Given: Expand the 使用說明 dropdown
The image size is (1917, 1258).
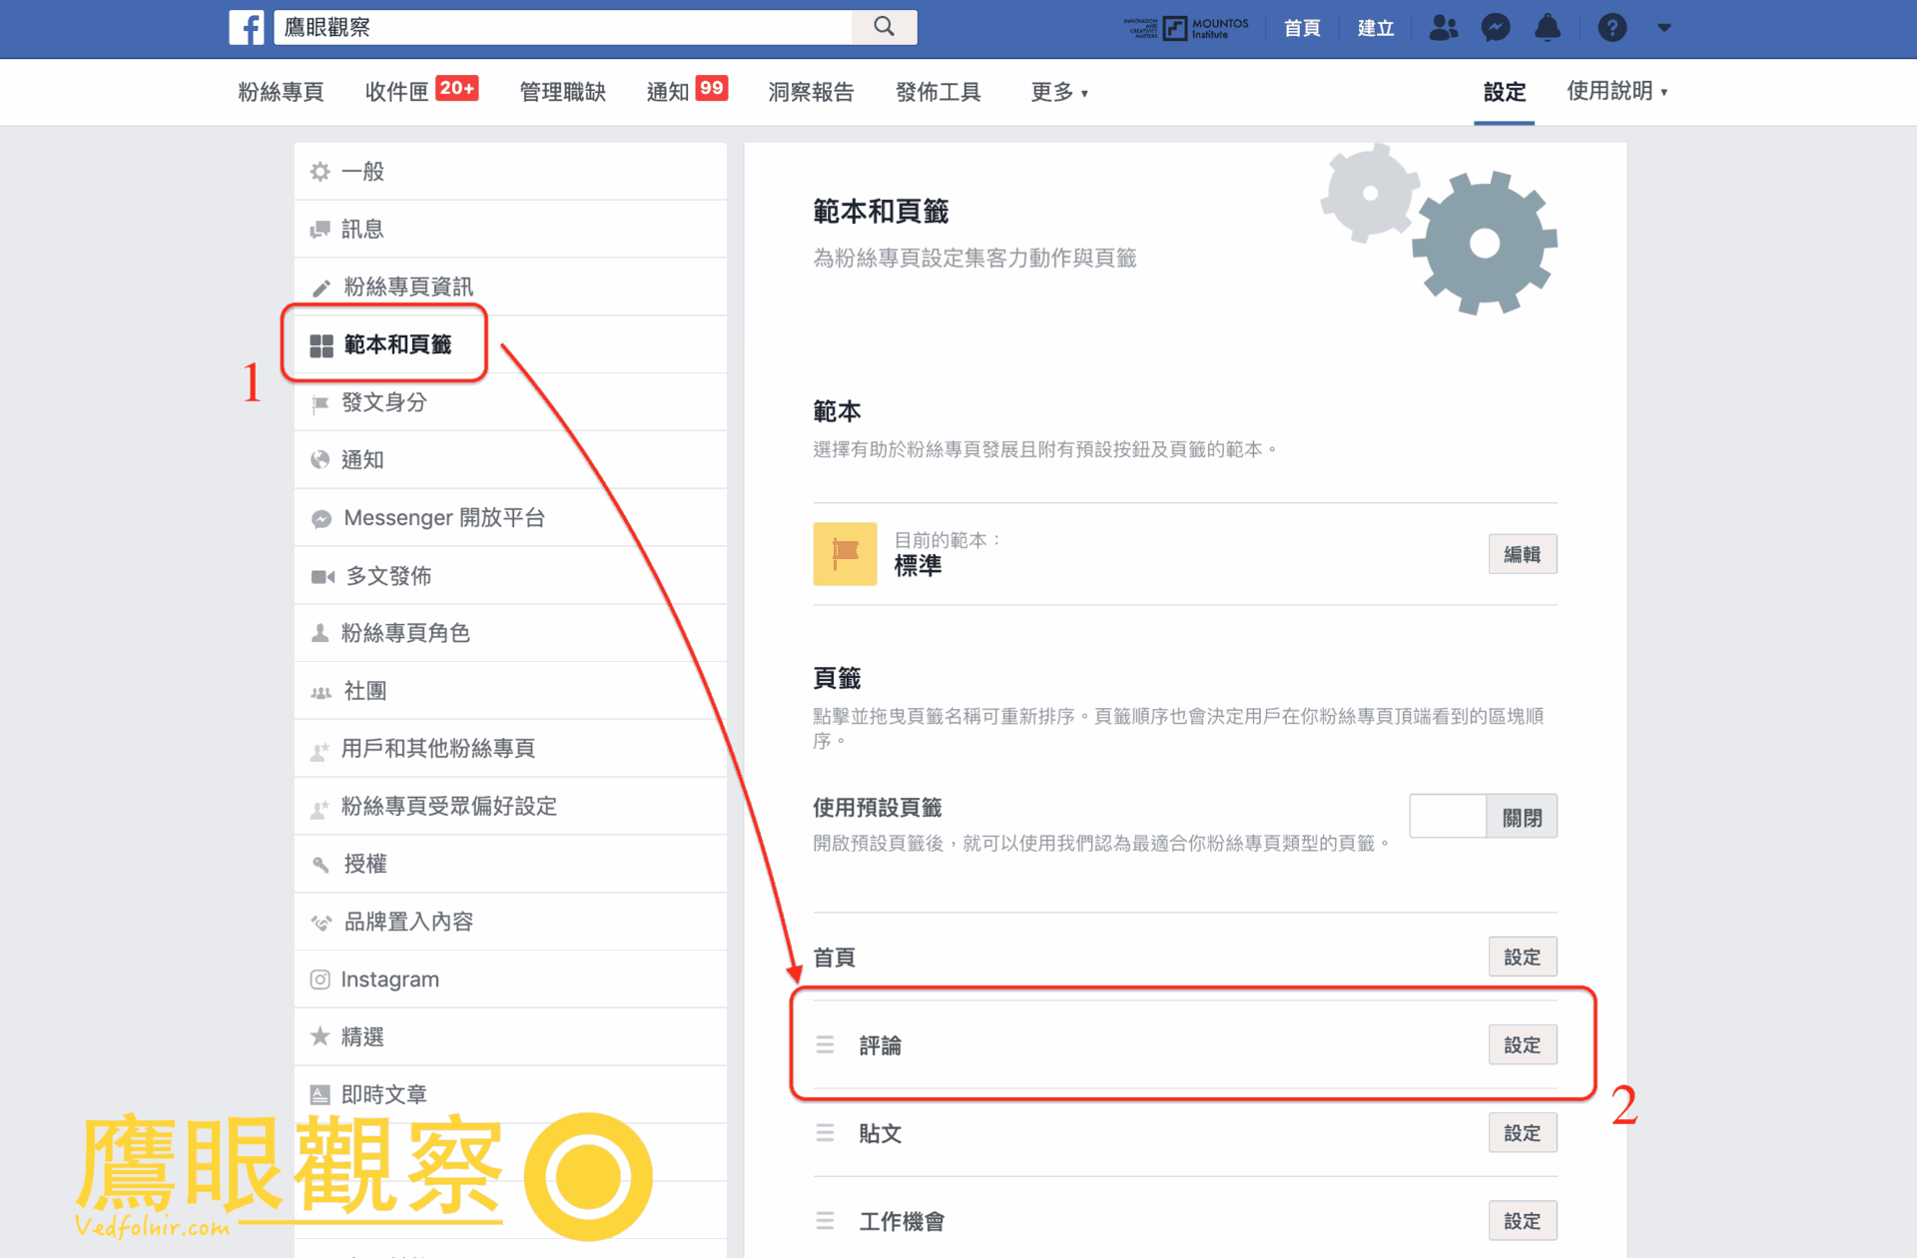Looking at the screenshot, I should [1616, 91].
